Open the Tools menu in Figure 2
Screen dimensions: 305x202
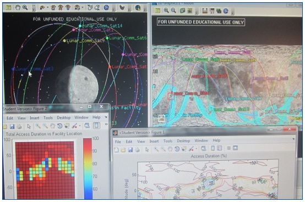(48, 117)
